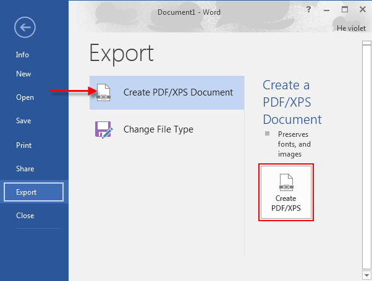This screenshot has width=372, height=281.
Task: Click the scrollbar down arrow
Action: tap(367, 275)
